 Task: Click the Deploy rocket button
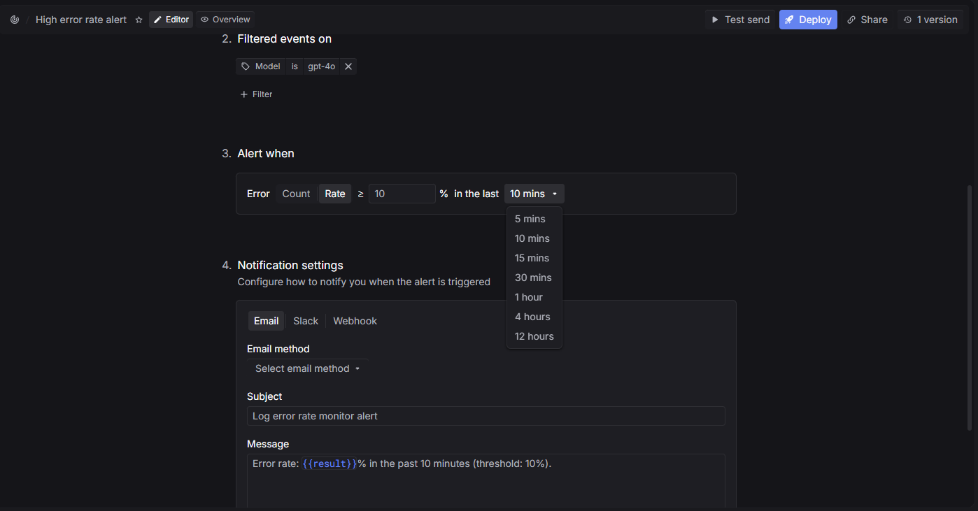[x=808, y=20]
